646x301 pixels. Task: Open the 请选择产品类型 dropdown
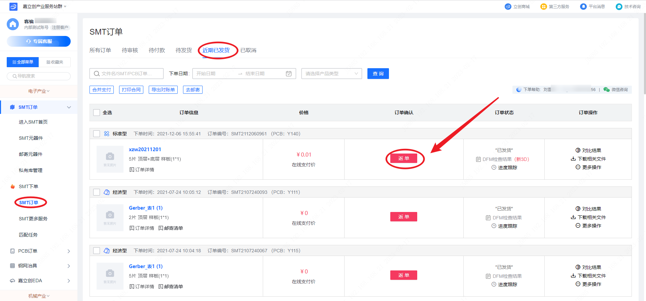[x=331, y=74]
